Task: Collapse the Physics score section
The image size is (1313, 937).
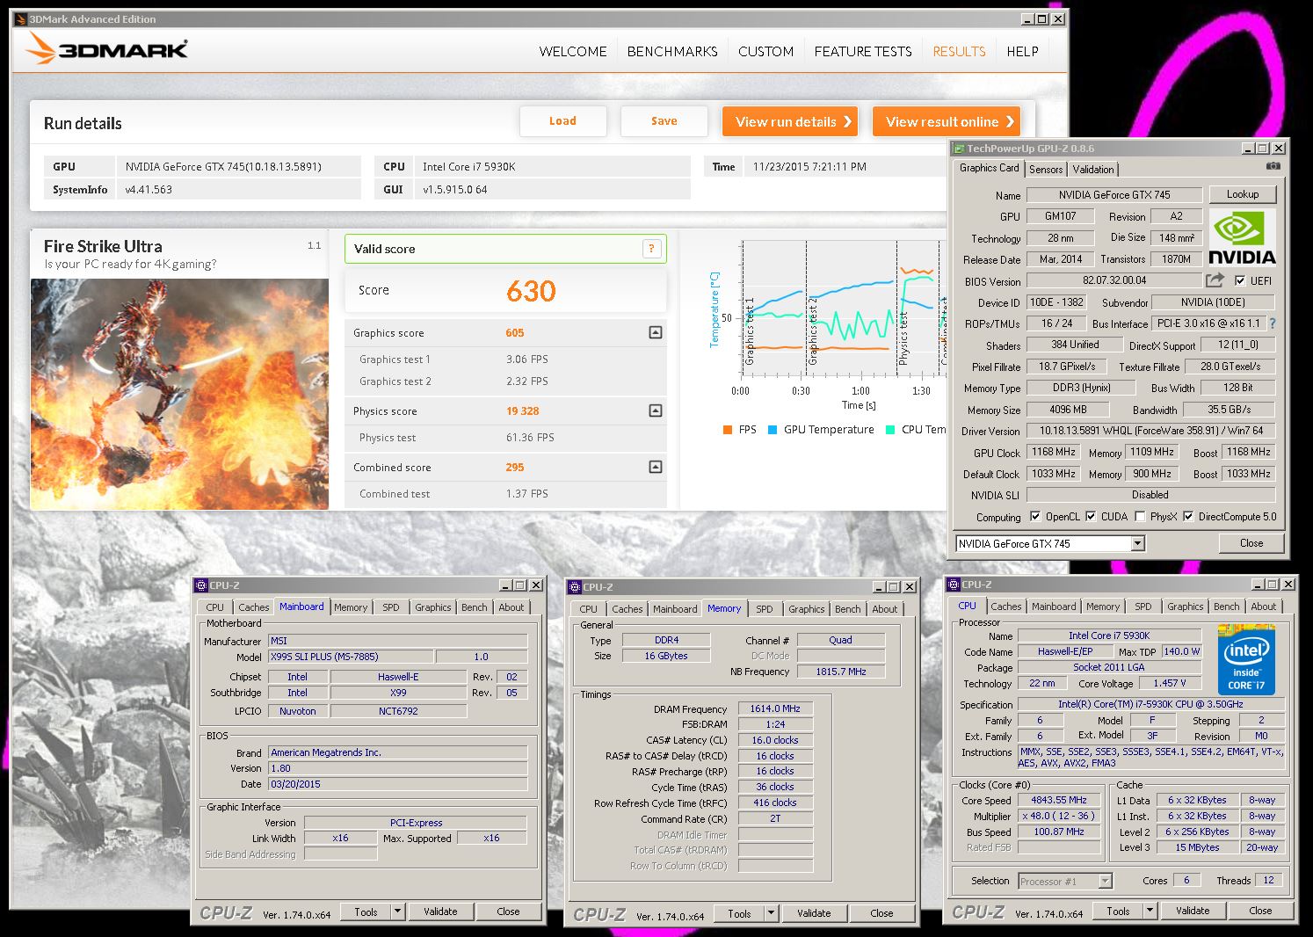Action: pyautogui.click(x=655, y=410)
